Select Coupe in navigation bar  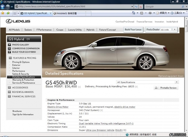coord(60,30)
